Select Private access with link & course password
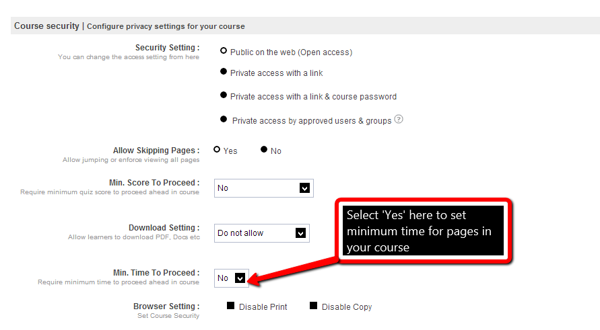Viewport: 600px width, 330px height. [224, 95]
